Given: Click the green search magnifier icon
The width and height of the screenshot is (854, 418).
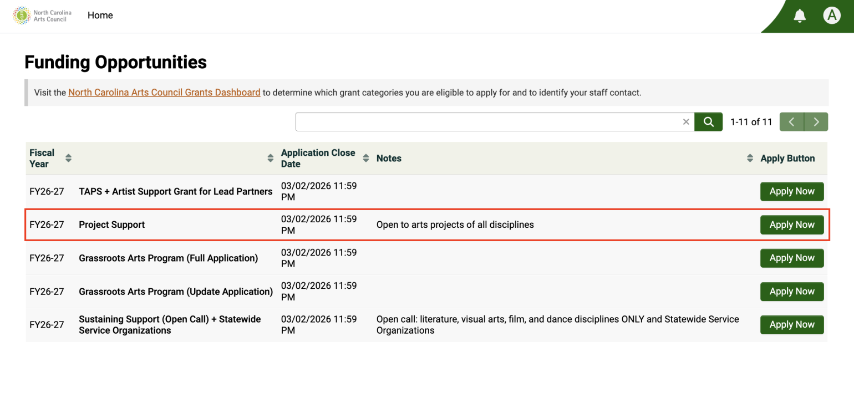Looking at the screenshot, I should 708,121.
